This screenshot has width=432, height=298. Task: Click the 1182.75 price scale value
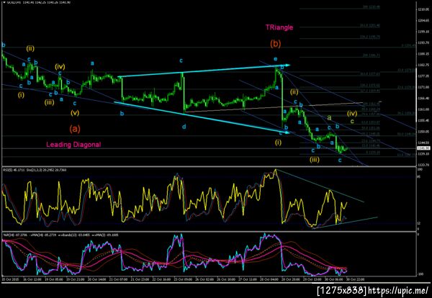click(423, 65)
